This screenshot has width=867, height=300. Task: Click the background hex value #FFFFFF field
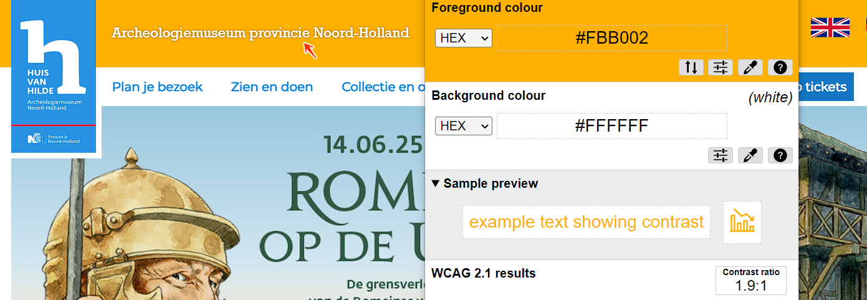pyautogui.click(x=611, y=126)
